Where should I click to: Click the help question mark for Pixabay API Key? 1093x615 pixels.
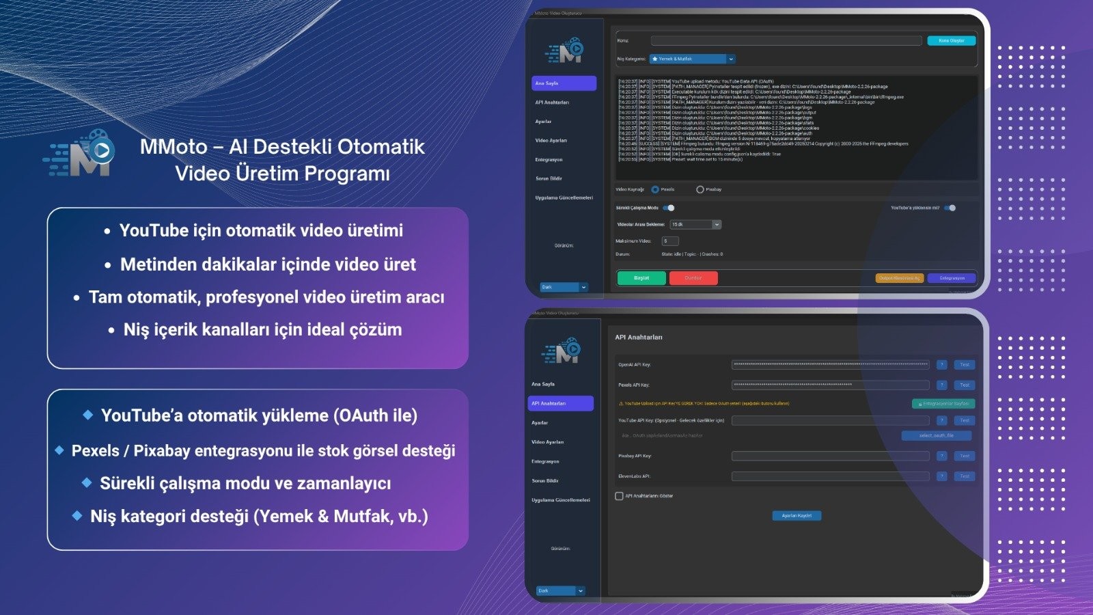[x=941, y=456]
